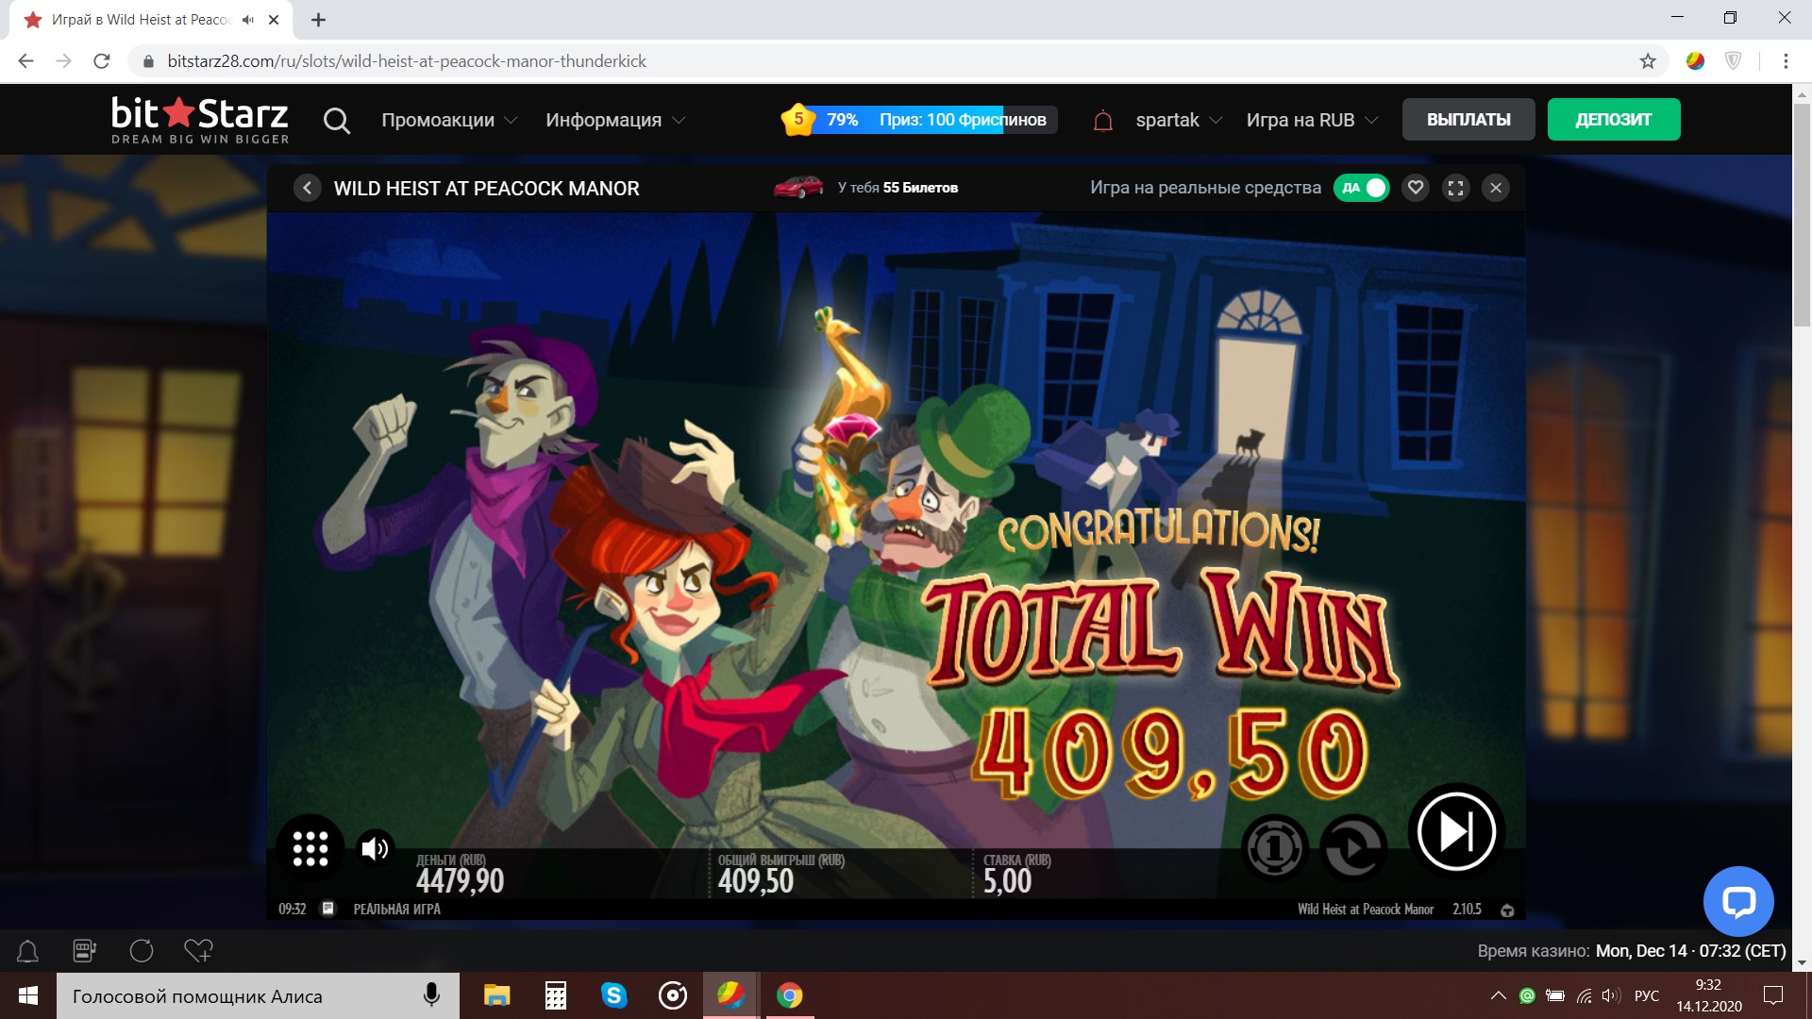Go back using game title arrow
The height and width of the screenshot is (1019, 1812).
point(307,188)
